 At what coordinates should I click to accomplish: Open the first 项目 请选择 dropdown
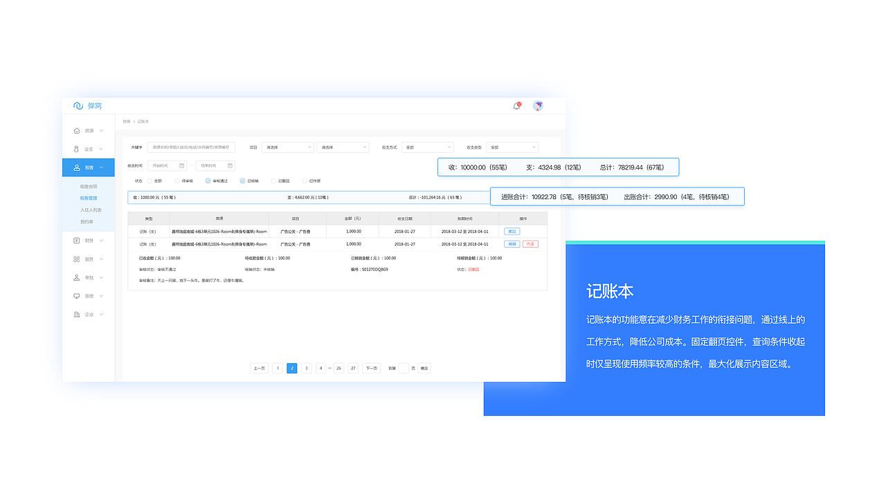click(x=287, y=147)
